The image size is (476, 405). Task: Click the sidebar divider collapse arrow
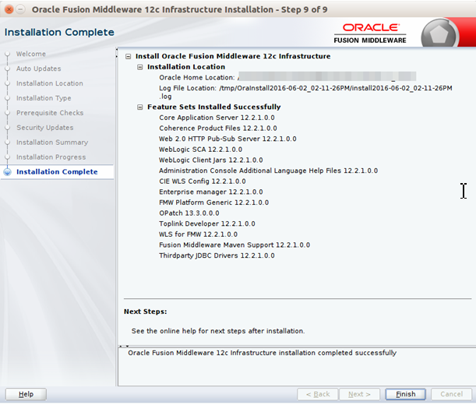117,53
